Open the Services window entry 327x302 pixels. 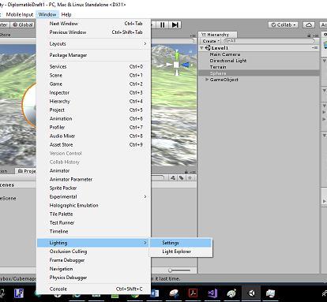(94, 66)
